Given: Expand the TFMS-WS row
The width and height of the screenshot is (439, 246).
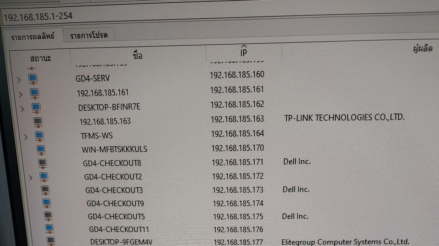Looking at the screenshot, I should [26, 137].
